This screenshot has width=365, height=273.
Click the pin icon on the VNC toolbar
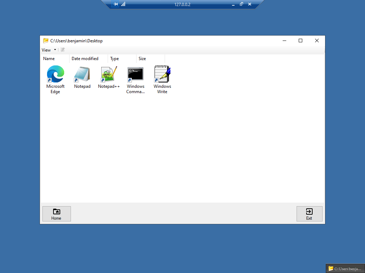115,4
